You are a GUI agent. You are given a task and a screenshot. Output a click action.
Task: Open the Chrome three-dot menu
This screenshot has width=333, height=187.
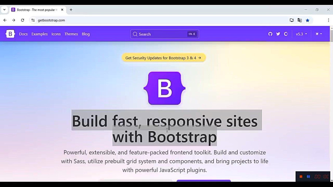[328, 20]
